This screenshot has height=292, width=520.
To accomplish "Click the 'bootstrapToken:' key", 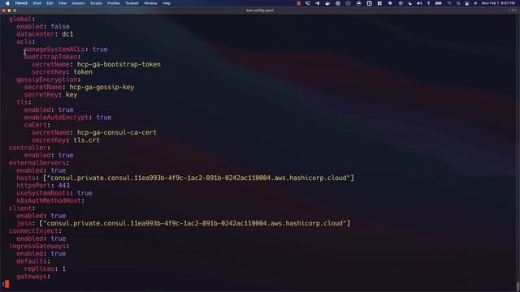I will [52, 57].
